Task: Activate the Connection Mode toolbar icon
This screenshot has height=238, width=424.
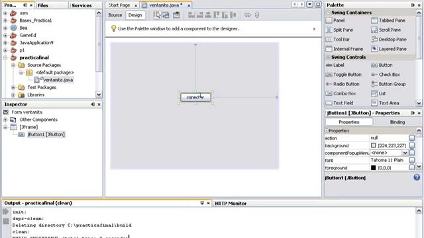Action: click(166, 15)
